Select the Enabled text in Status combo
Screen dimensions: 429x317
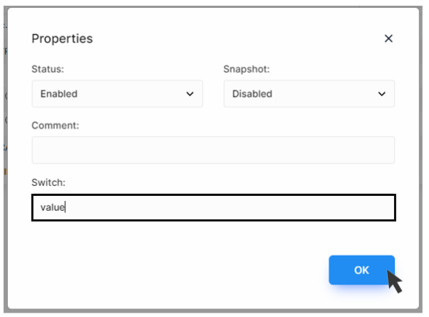[x=59, y=94]
